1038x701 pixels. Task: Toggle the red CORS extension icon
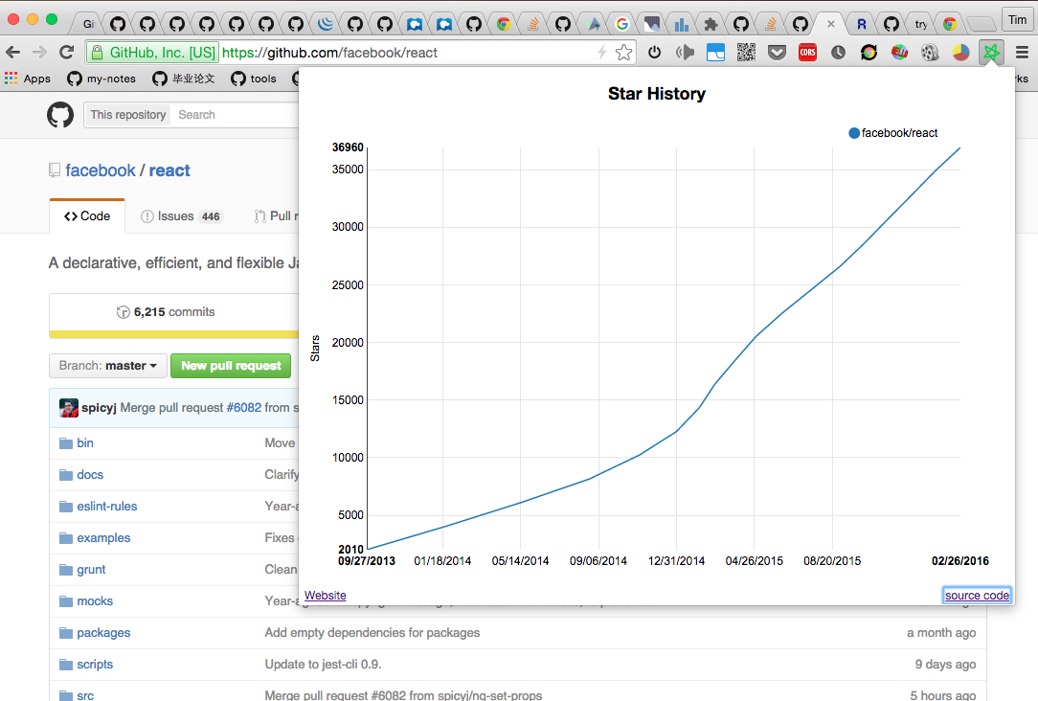807,53
